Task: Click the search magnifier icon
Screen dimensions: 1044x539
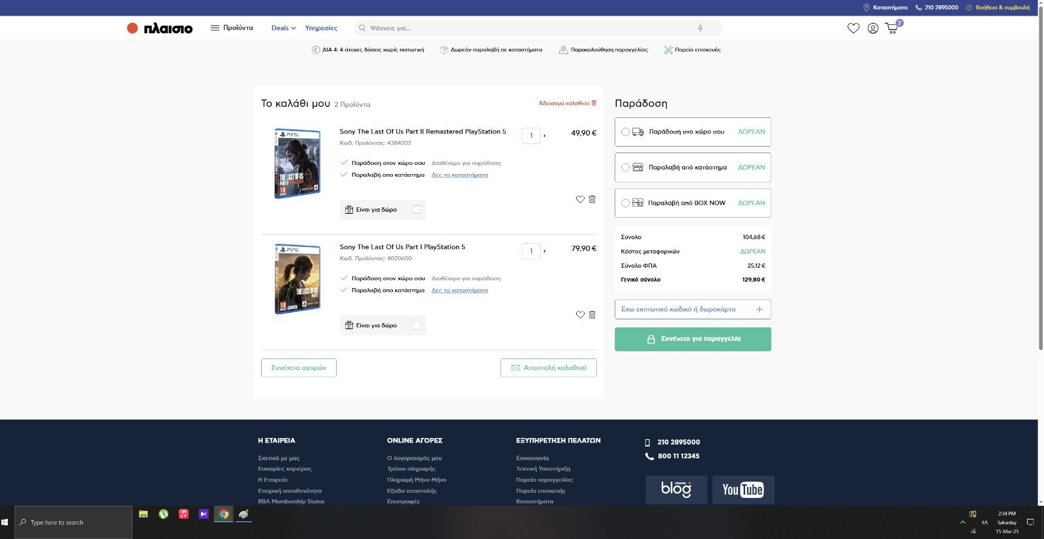Action: 361,28
